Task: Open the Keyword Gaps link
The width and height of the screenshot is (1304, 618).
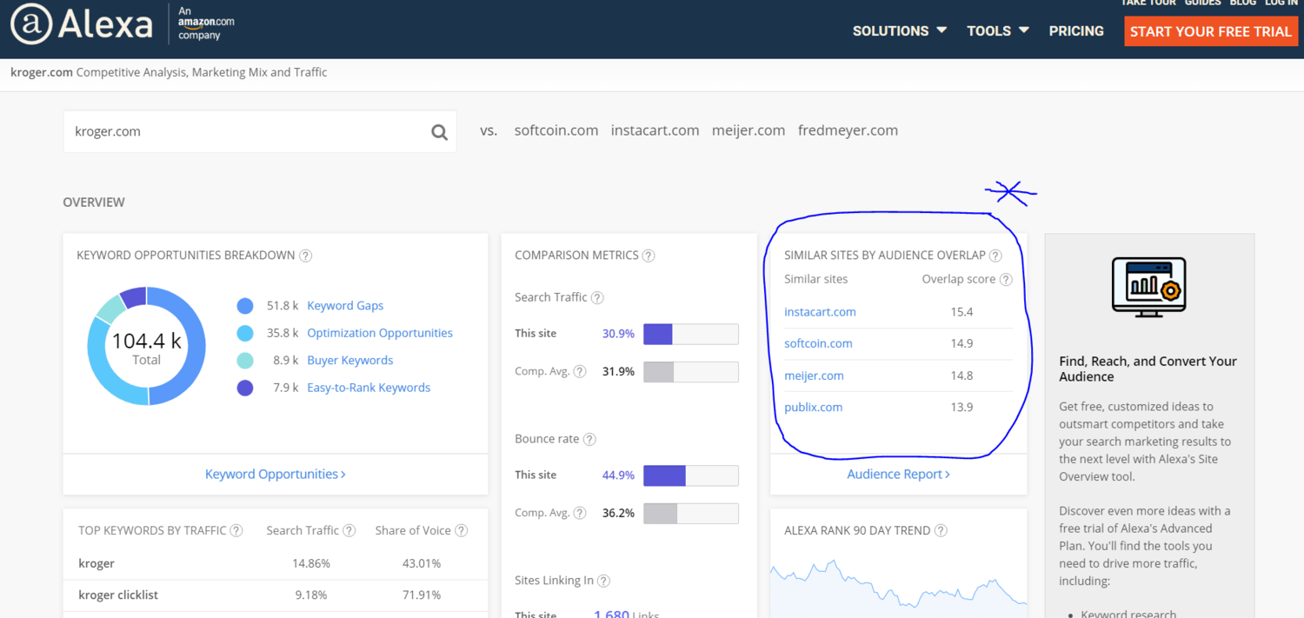Action: click(345, 306)
